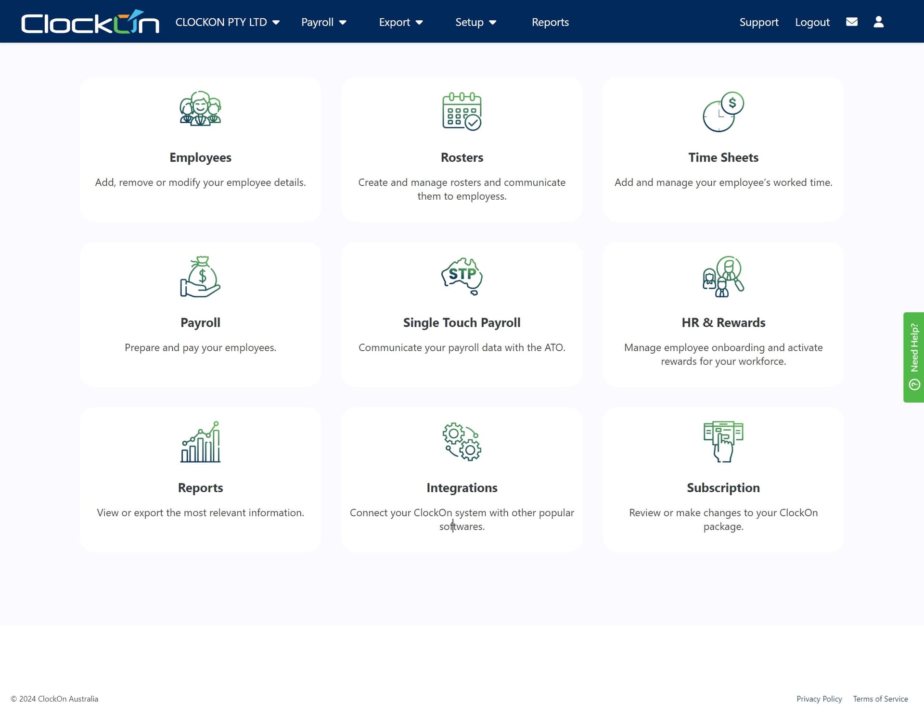
Task: Click text 'Prepare and pay your employees.'
Action: pyautogui.click(x=200, y=347)
